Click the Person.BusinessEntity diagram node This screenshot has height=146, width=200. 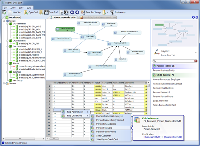point(119,44)
